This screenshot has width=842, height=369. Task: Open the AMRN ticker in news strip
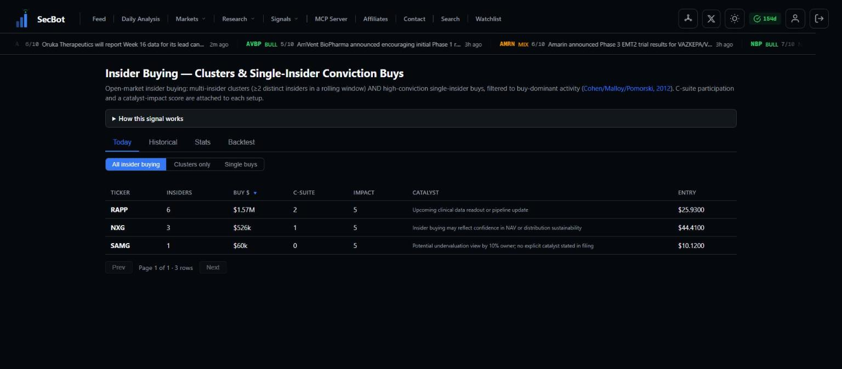(507, 44)
